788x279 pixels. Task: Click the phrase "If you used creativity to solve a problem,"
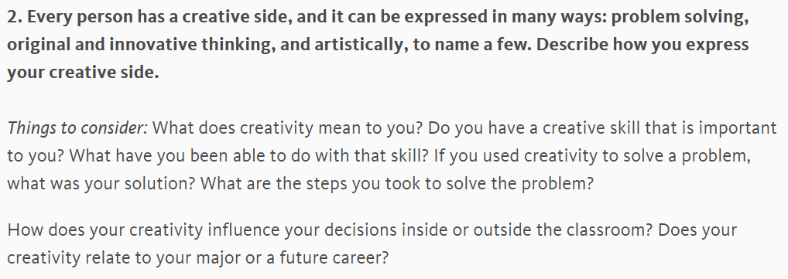tap(591, 156)
